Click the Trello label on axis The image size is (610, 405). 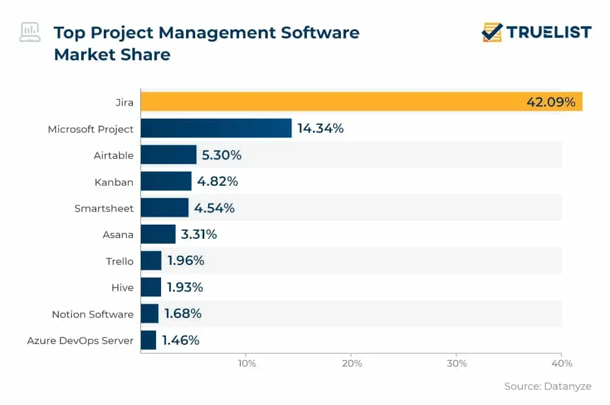click(x=120, y=261)
